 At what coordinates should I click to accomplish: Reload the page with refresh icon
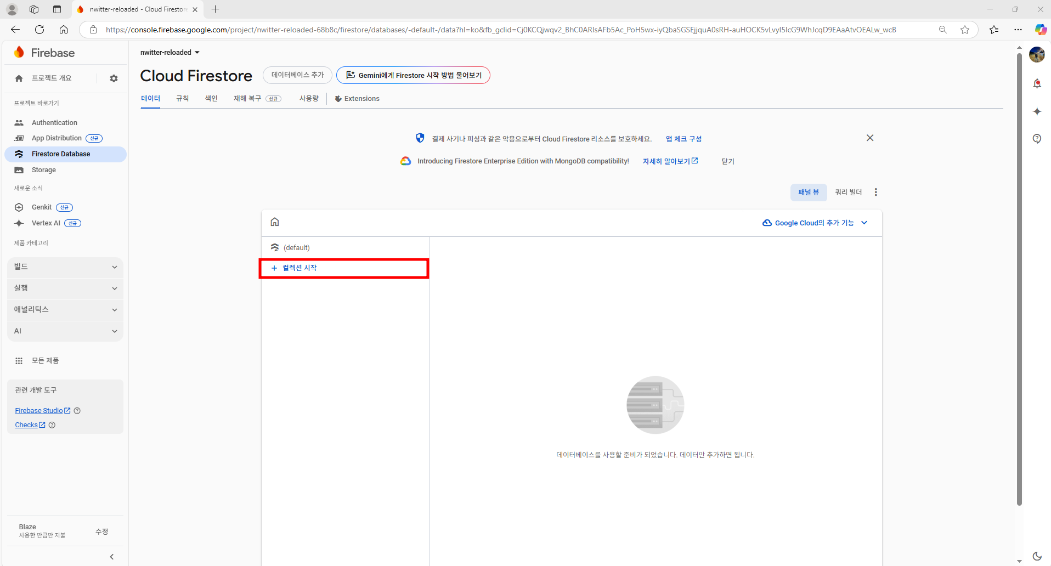pos(39,30)
